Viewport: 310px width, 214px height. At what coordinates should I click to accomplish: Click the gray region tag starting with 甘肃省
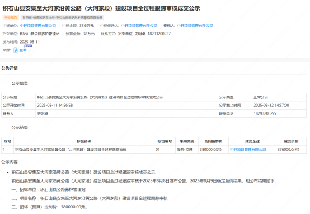(62, 17)
